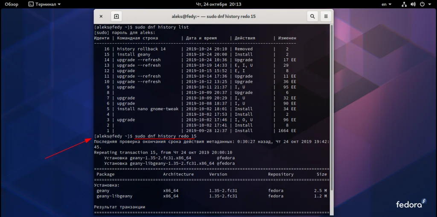Viewport: 437px width, 217px height.
Task: Open a new terminal tab icon
Action: point(116,17)
